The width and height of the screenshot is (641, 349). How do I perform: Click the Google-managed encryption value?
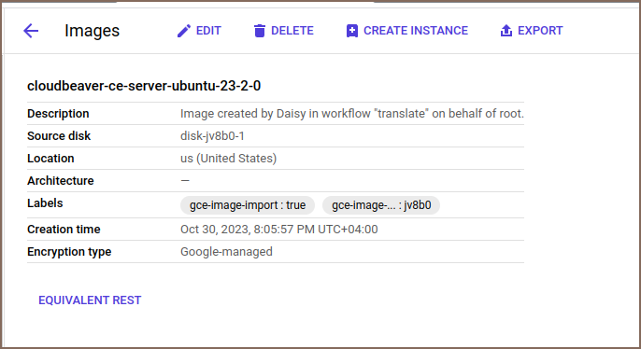coord(226,252)
